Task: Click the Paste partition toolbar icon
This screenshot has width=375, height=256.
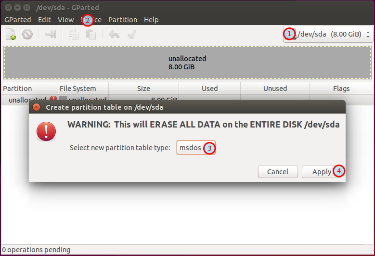Action: [x=91, y=34]
